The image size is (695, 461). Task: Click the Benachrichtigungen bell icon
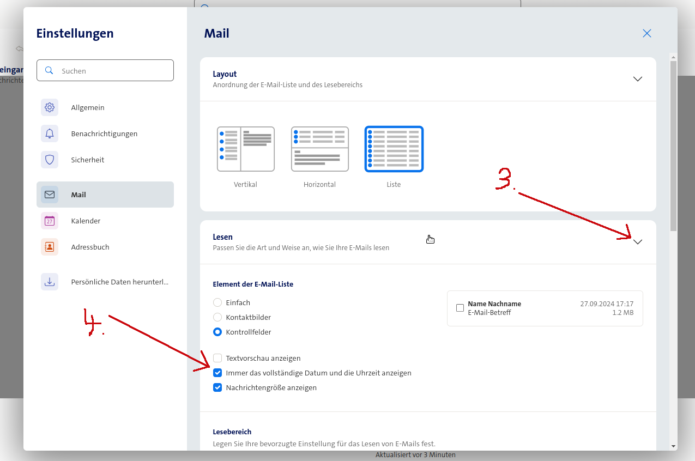pos(50,134)
